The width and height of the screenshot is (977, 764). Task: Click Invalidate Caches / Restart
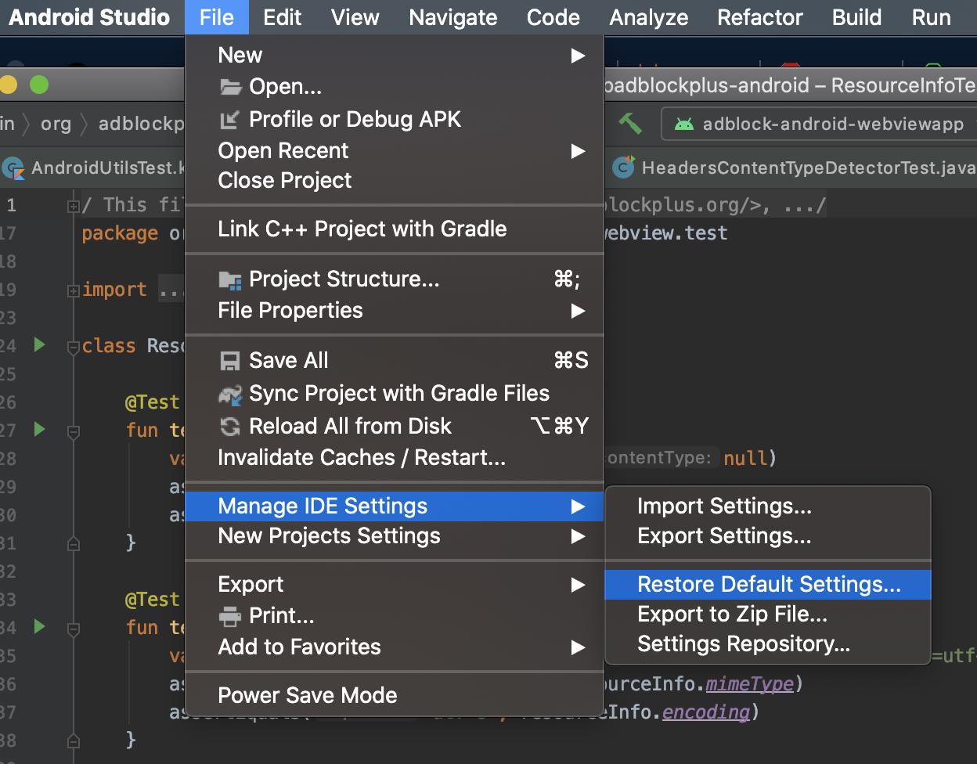tap(362, 457)
